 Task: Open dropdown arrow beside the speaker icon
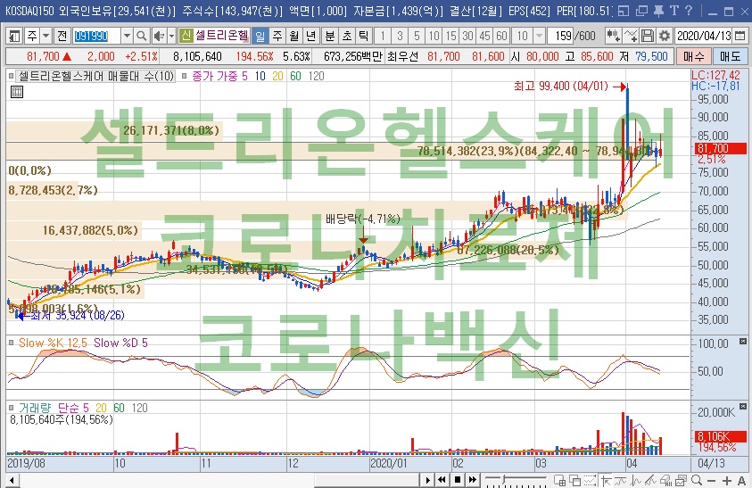coord(171,36)
